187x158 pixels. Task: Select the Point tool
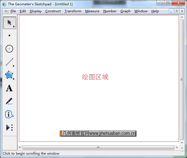click(9, 35)
